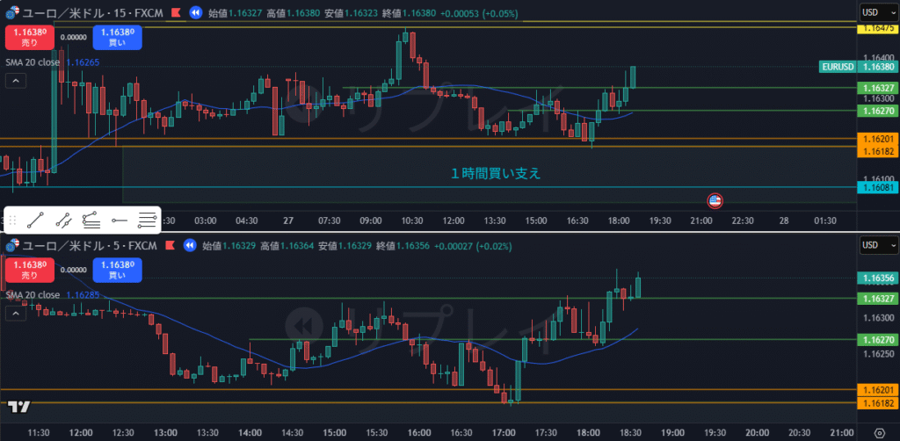Open chart settings gear at bottom right

point(878,433)
